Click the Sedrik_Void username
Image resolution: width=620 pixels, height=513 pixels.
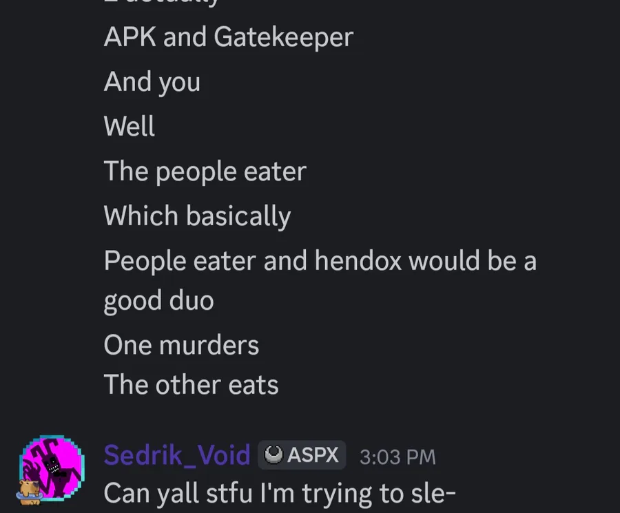click(177, 455)
